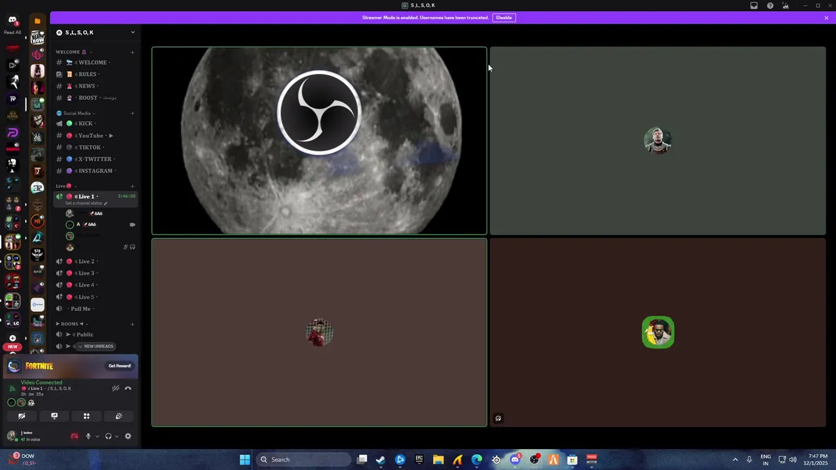The height and width of the screenshot is (470, 836).
Task: Open the WELCOME text channel
Action: [x=96, y=63]
